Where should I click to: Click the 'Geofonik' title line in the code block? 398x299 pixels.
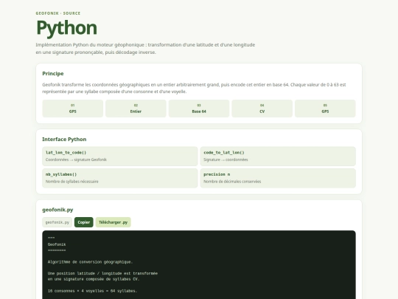pyautogui.click(x=57, y=244)
